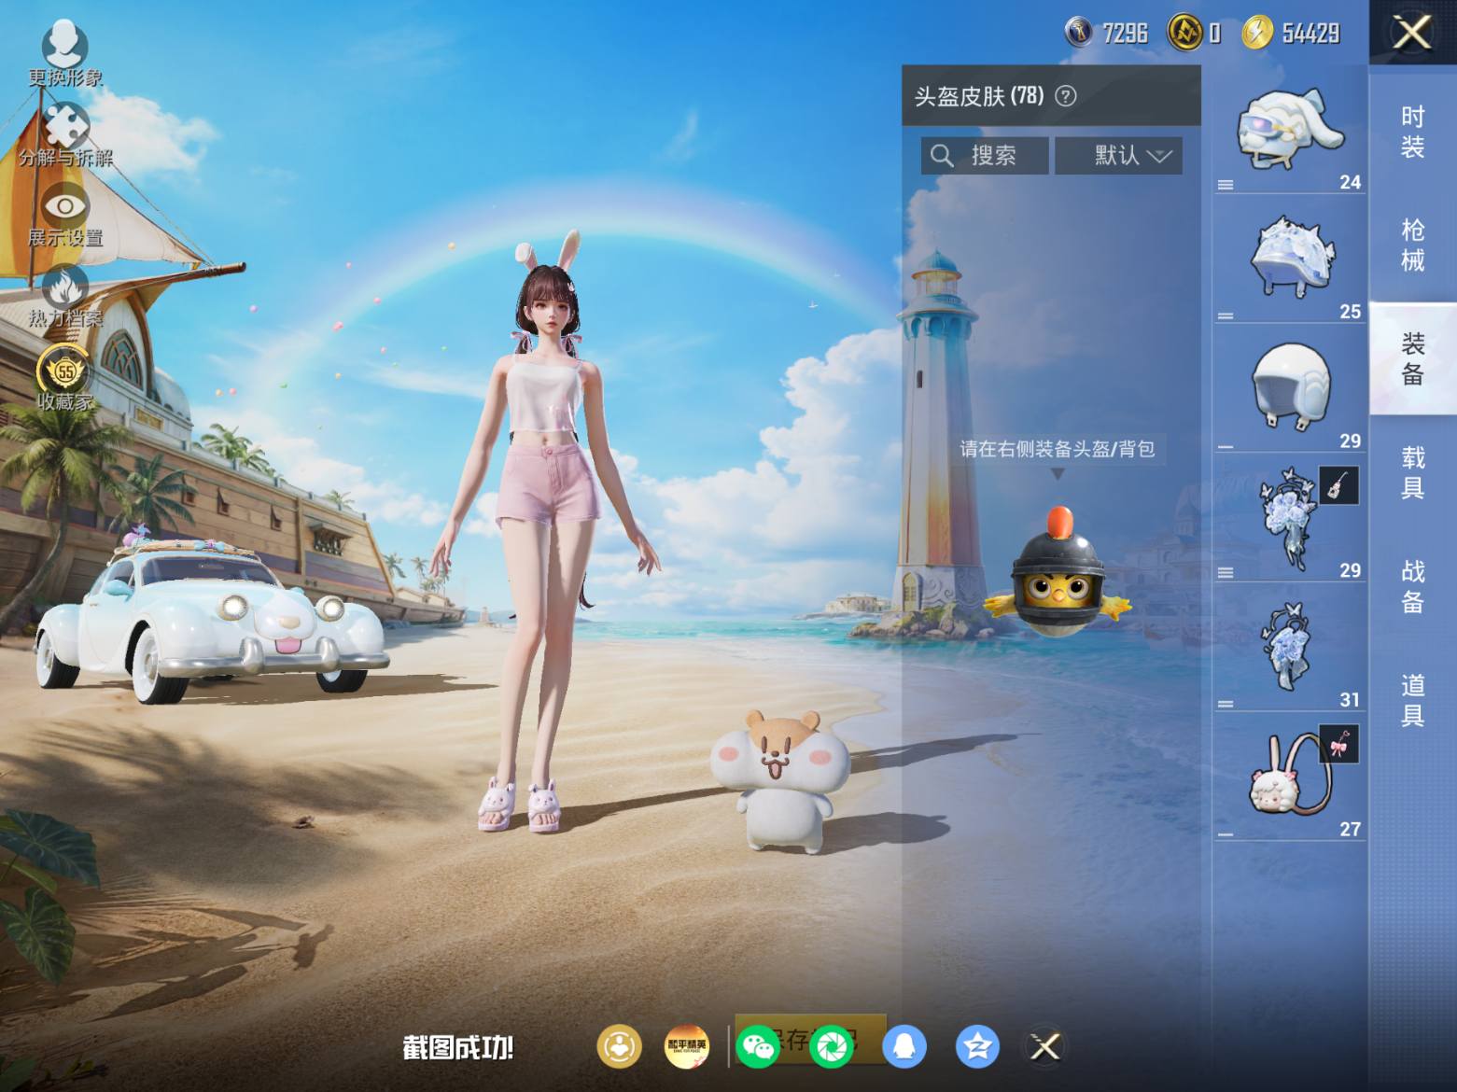Viewport: 1457px width, 1092px height.
Task: Click the chick helmet preview
Action: (x=1058, y=574)
